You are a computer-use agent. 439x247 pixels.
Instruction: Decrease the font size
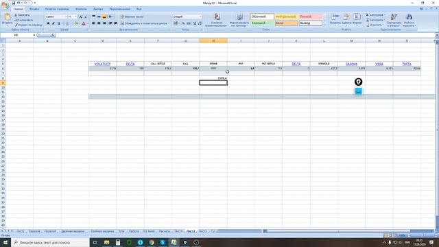coord(86,16)
